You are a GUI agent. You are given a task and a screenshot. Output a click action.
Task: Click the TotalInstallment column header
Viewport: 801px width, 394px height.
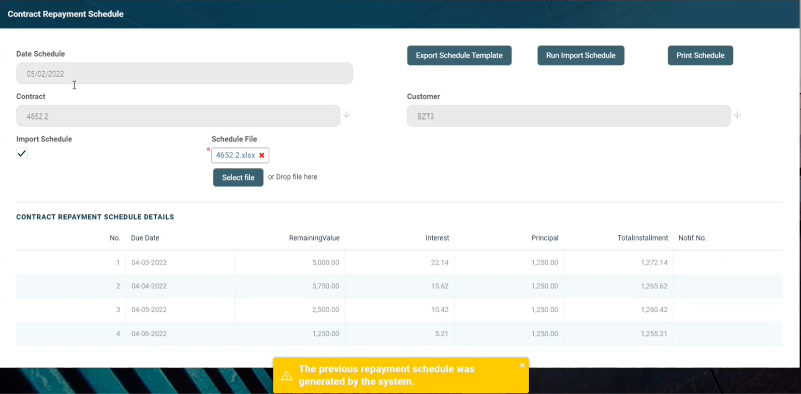[642, 238]
